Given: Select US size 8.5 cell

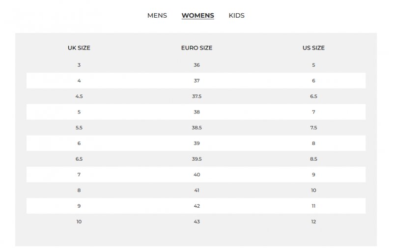Looking at the screenshot, I should (x=313, y=159).
